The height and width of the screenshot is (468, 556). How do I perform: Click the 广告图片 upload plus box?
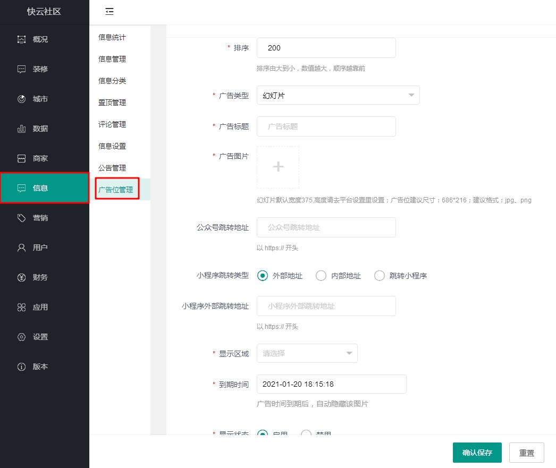(278, 167)
